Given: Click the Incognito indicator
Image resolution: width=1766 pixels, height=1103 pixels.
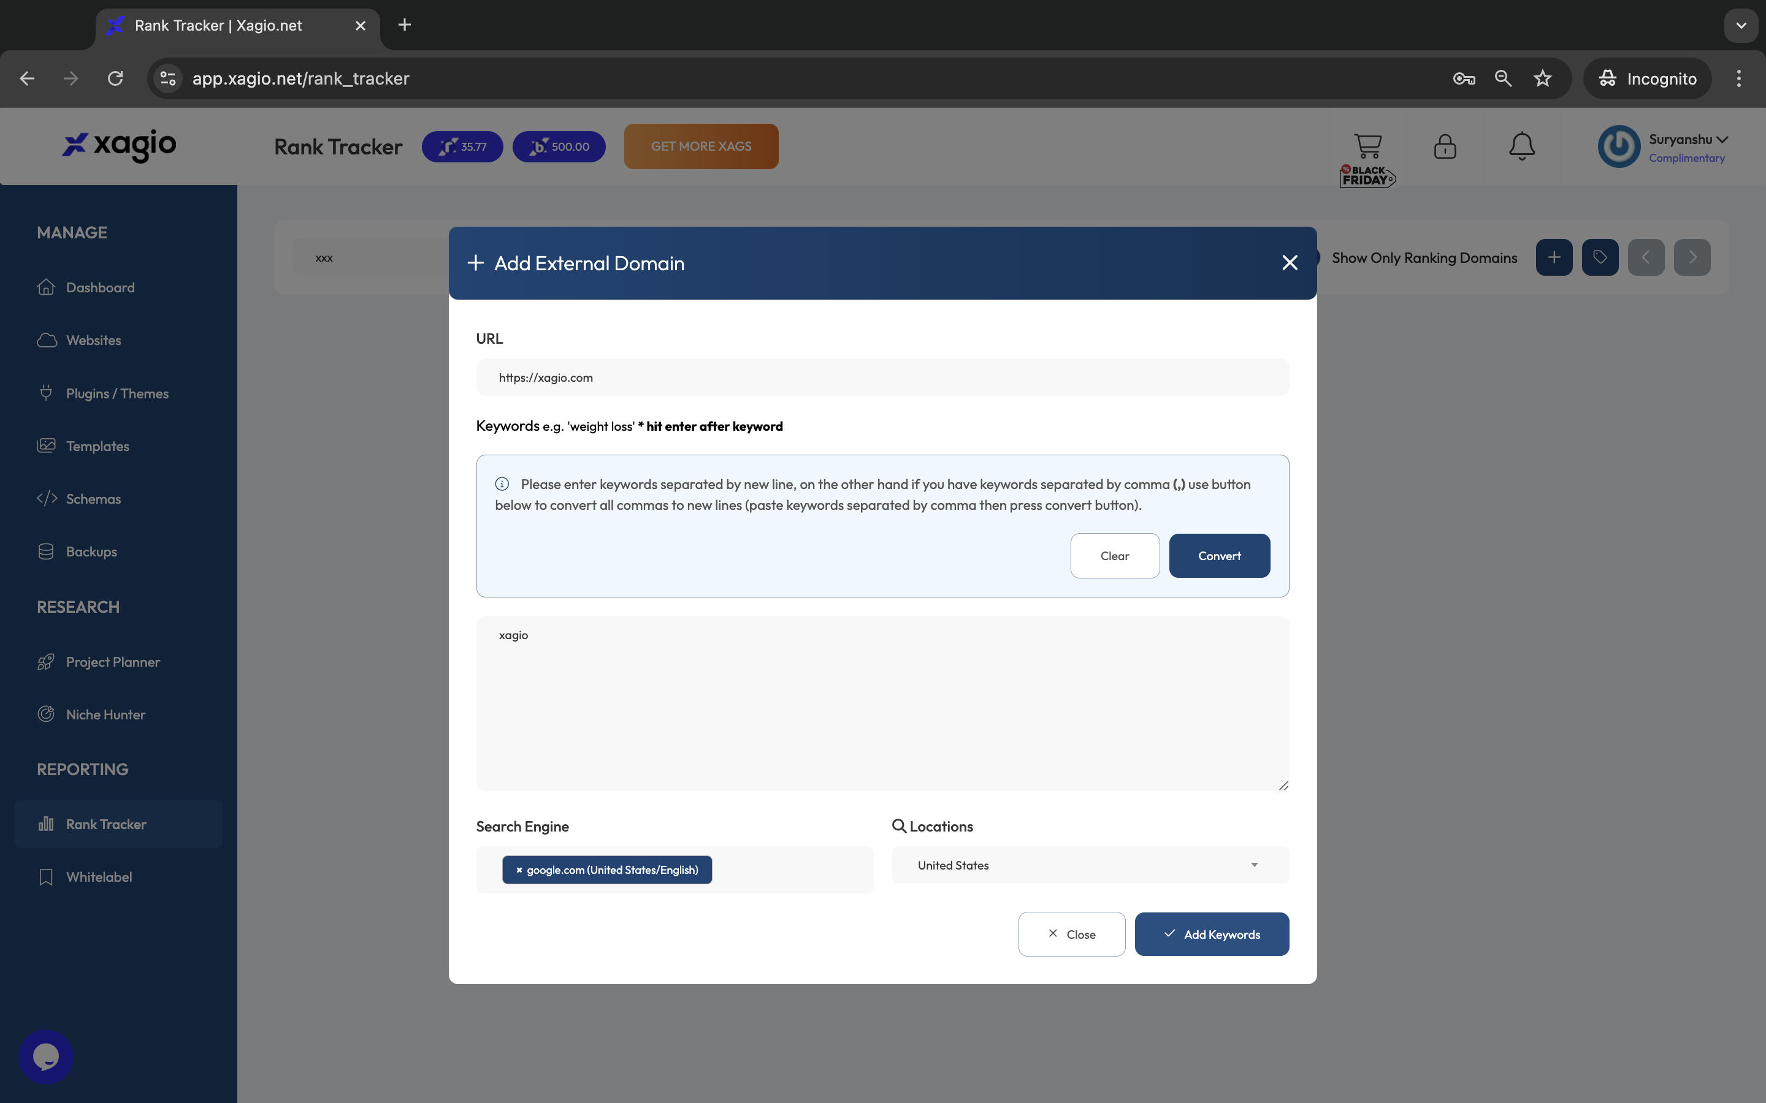Looking at the screenshot, I should [1647, 79].
